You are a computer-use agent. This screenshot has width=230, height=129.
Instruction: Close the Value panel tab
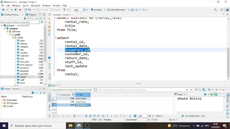click(x=185, y=95)
